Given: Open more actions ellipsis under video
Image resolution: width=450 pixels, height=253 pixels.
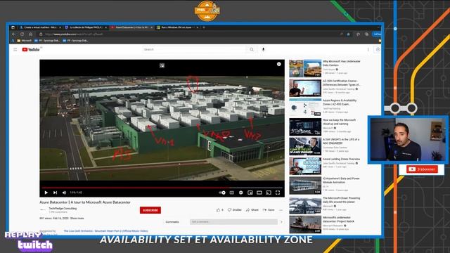Looking at the screenshot, I should coord(281,210).
